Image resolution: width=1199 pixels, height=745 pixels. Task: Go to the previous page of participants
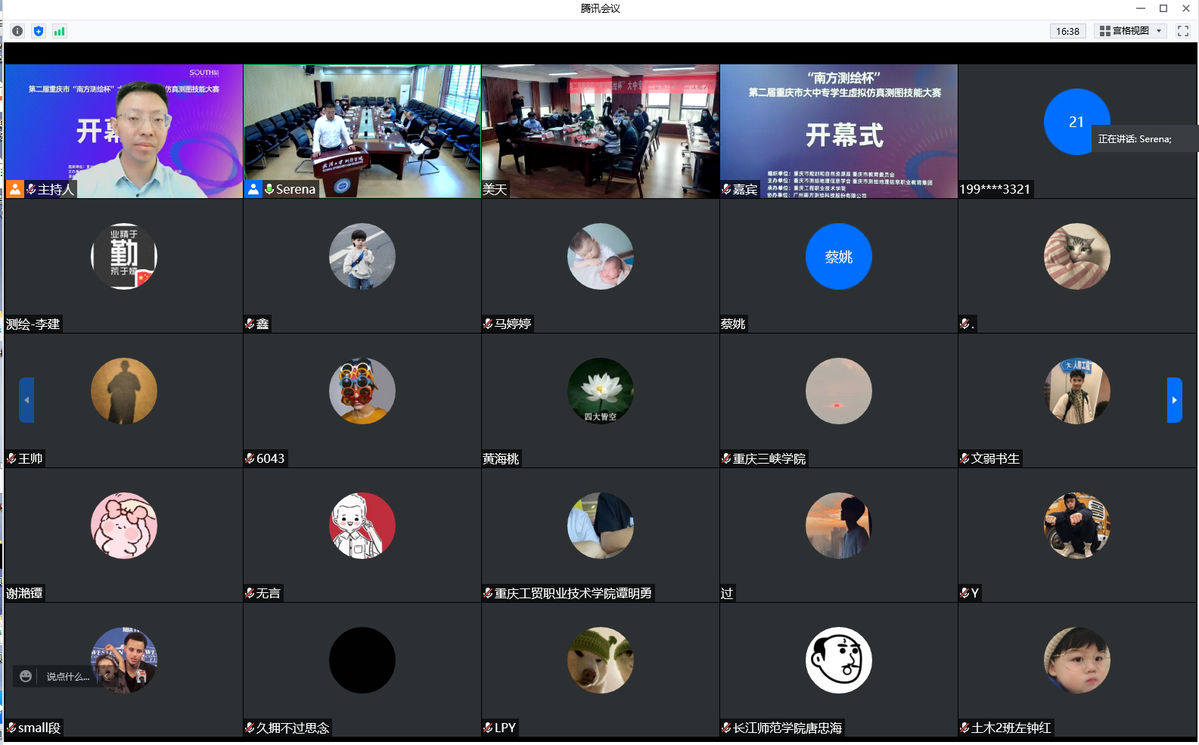pyautogui.click(x=26, y=400)
